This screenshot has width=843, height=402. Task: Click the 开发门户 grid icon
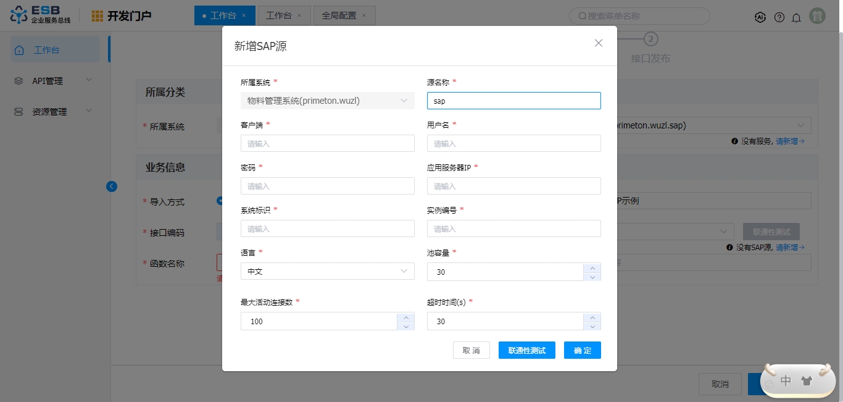pos(98,16)
